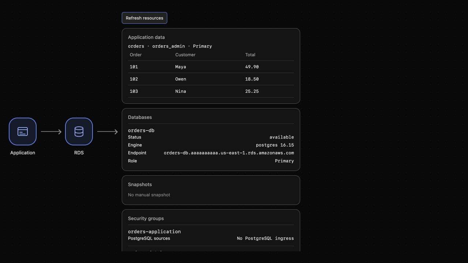
Task: Select order number 103 cell
Action: 134,91
